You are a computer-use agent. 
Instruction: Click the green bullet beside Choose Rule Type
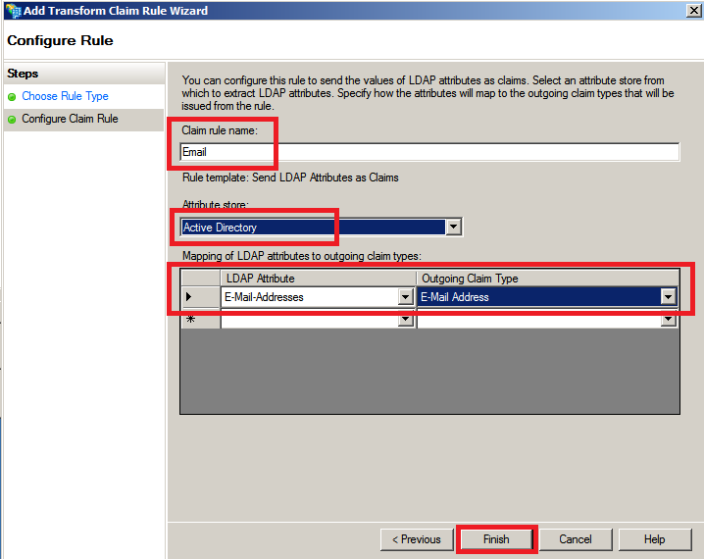coord(12,96)
